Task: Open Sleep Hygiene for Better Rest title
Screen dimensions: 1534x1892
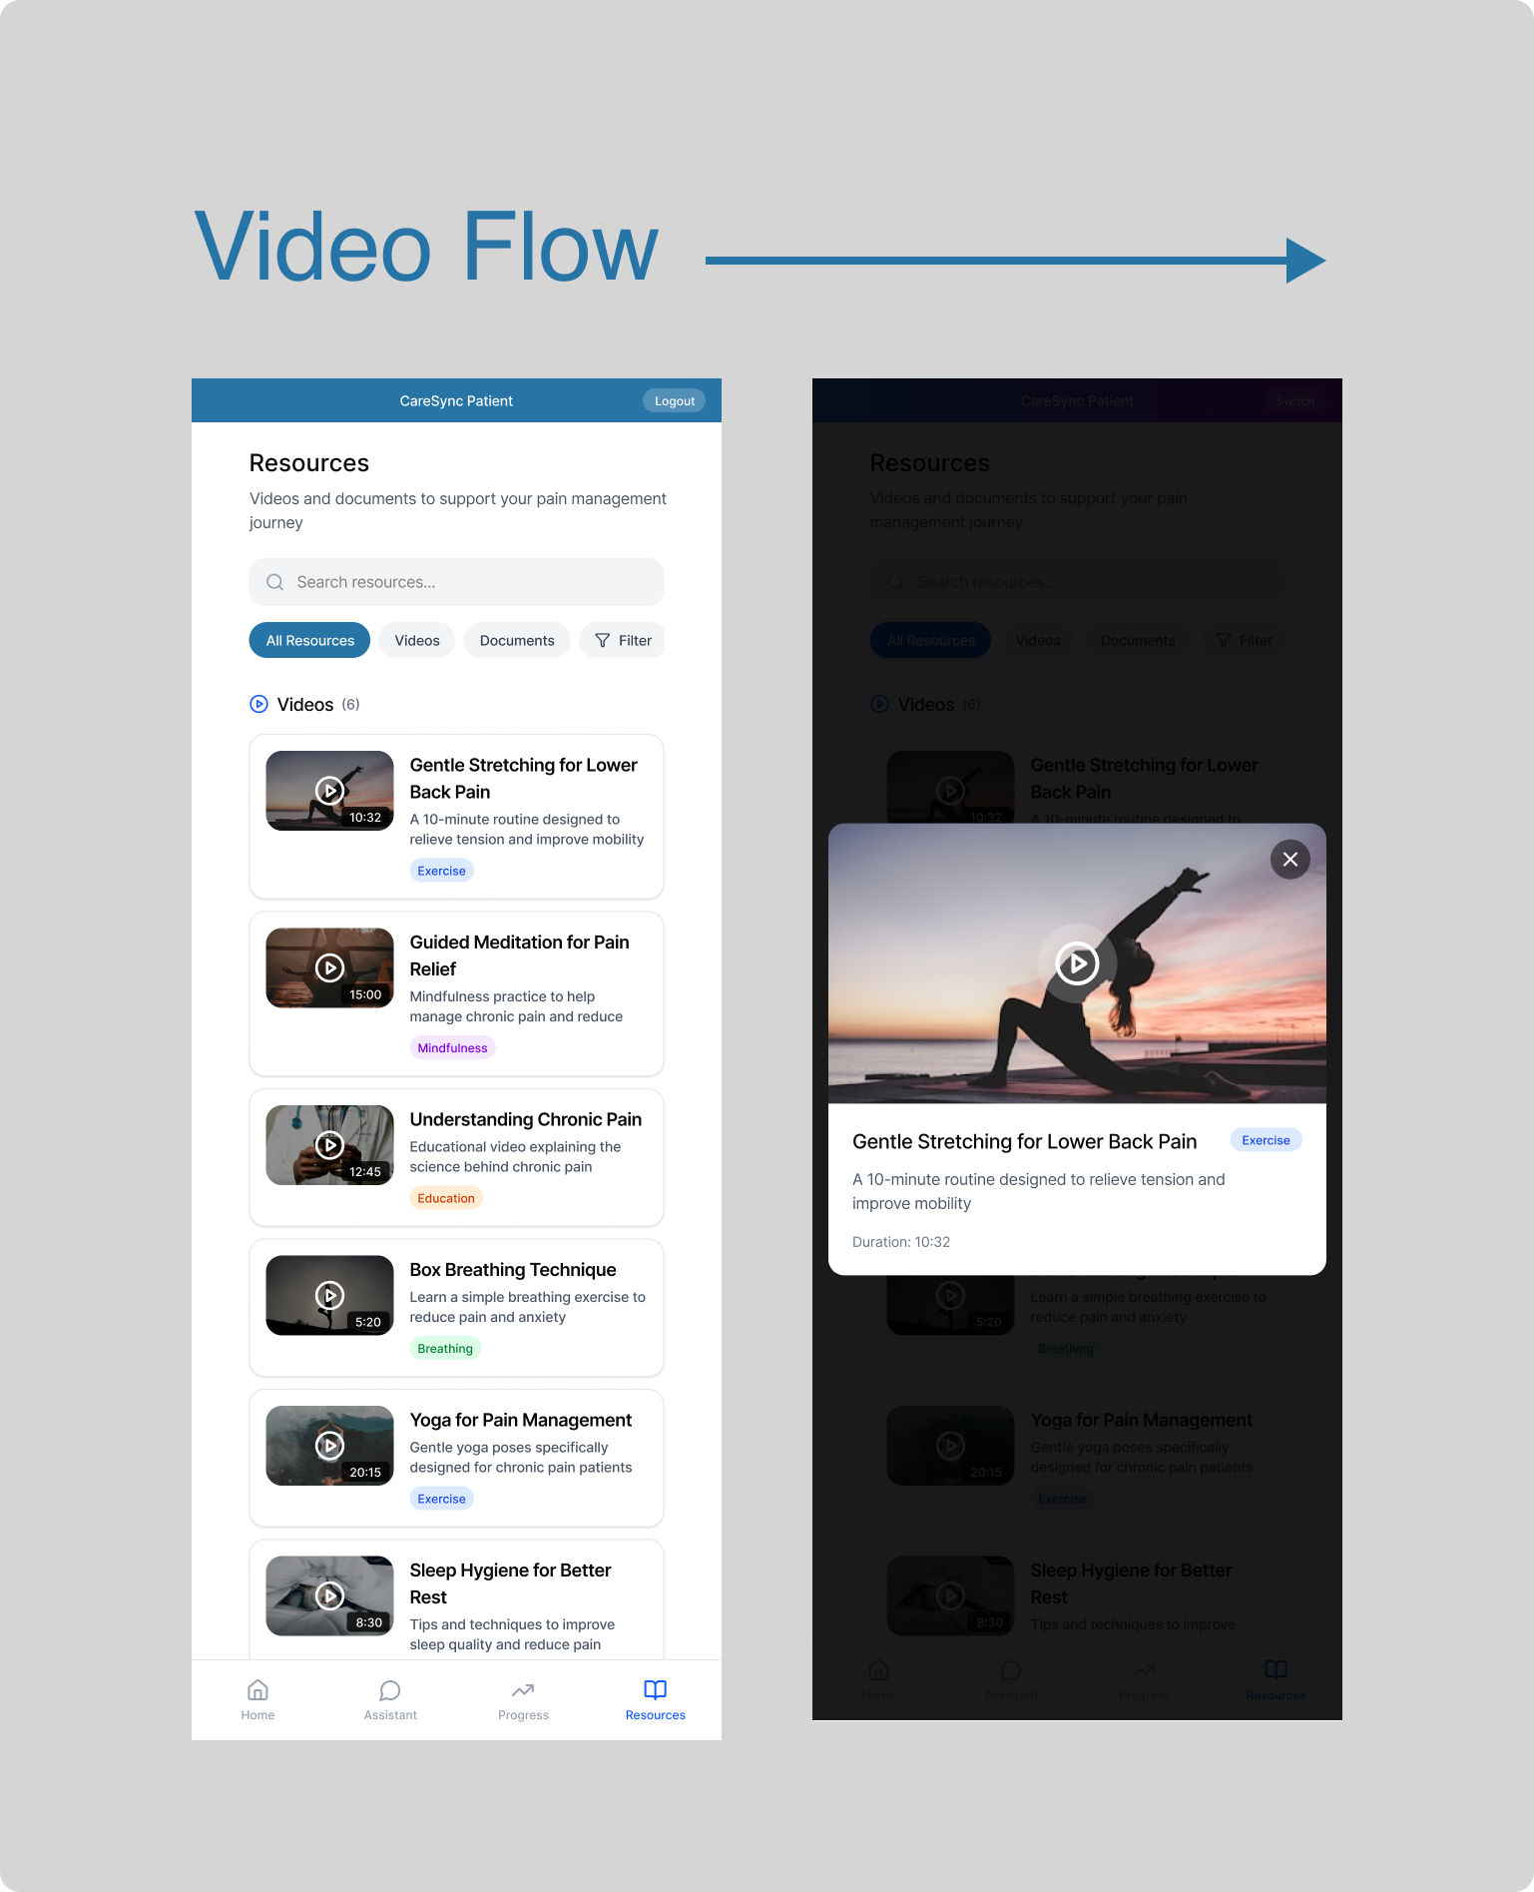Action: click(x=510, y=1583)
